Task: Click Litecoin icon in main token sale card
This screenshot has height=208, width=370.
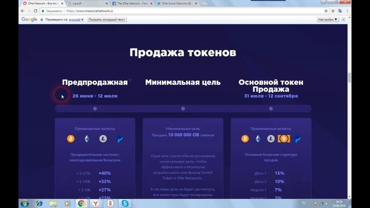Action: [x=271, y=139]
